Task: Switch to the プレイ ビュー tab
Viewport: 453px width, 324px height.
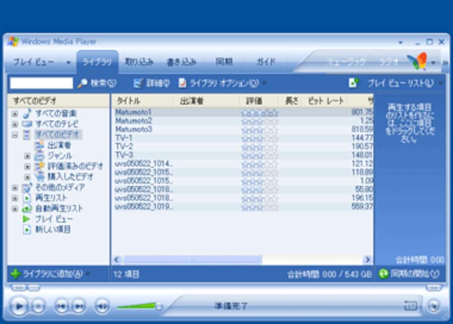Action: [x=33, y=62]
